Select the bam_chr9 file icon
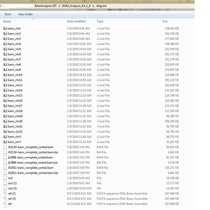 click(x=5, y=70)
